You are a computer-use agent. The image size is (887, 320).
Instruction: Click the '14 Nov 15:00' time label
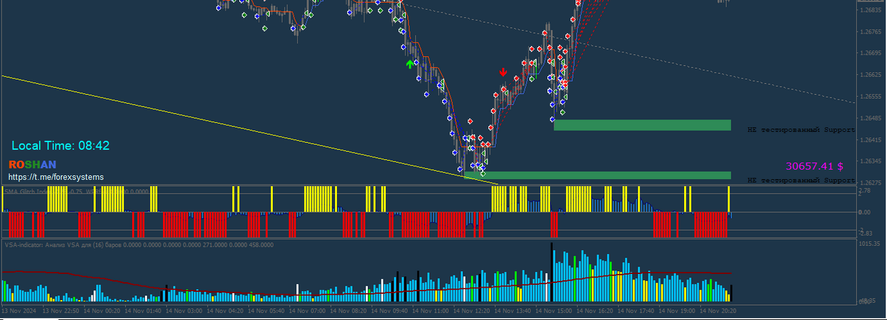(554, 310)
